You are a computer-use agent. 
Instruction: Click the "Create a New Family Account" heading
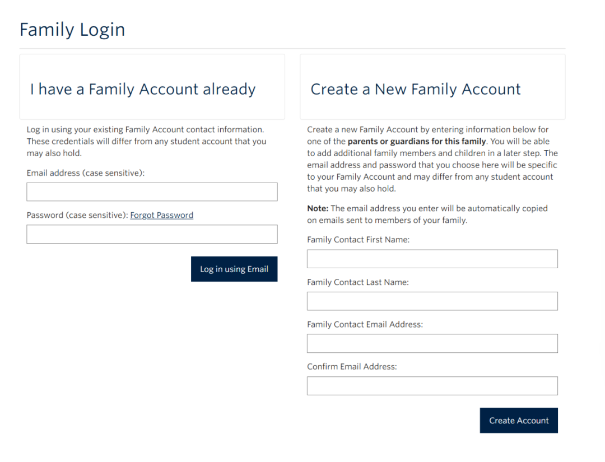(x=416, y=89)
